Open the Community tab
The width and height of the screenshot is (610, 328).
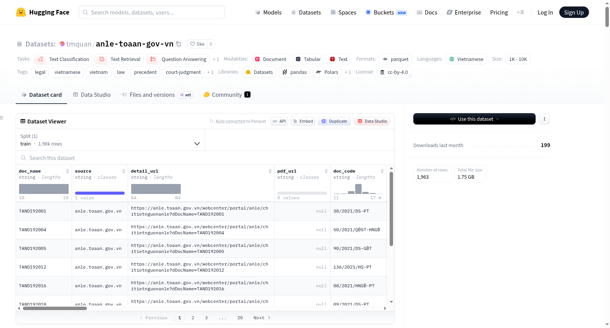227,95
